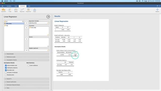Click the Linear Regression heading in Results
The width and height of the screenshot is (161, 91).
61,21
